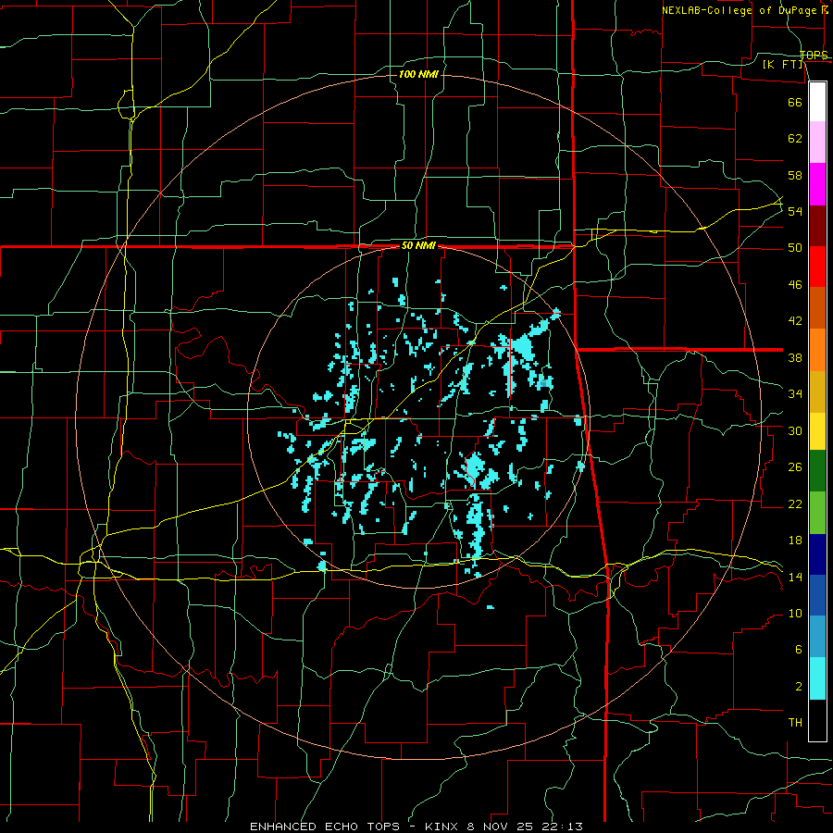This screenshot has width=833, height=833.
Task: Click the "22" legend value
Action: click(795, 504)
